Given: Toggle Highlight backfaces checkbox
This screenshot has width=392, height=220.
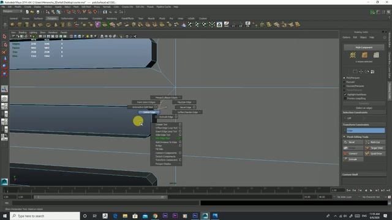Looking at the screenshot, I should coord(345,94).
